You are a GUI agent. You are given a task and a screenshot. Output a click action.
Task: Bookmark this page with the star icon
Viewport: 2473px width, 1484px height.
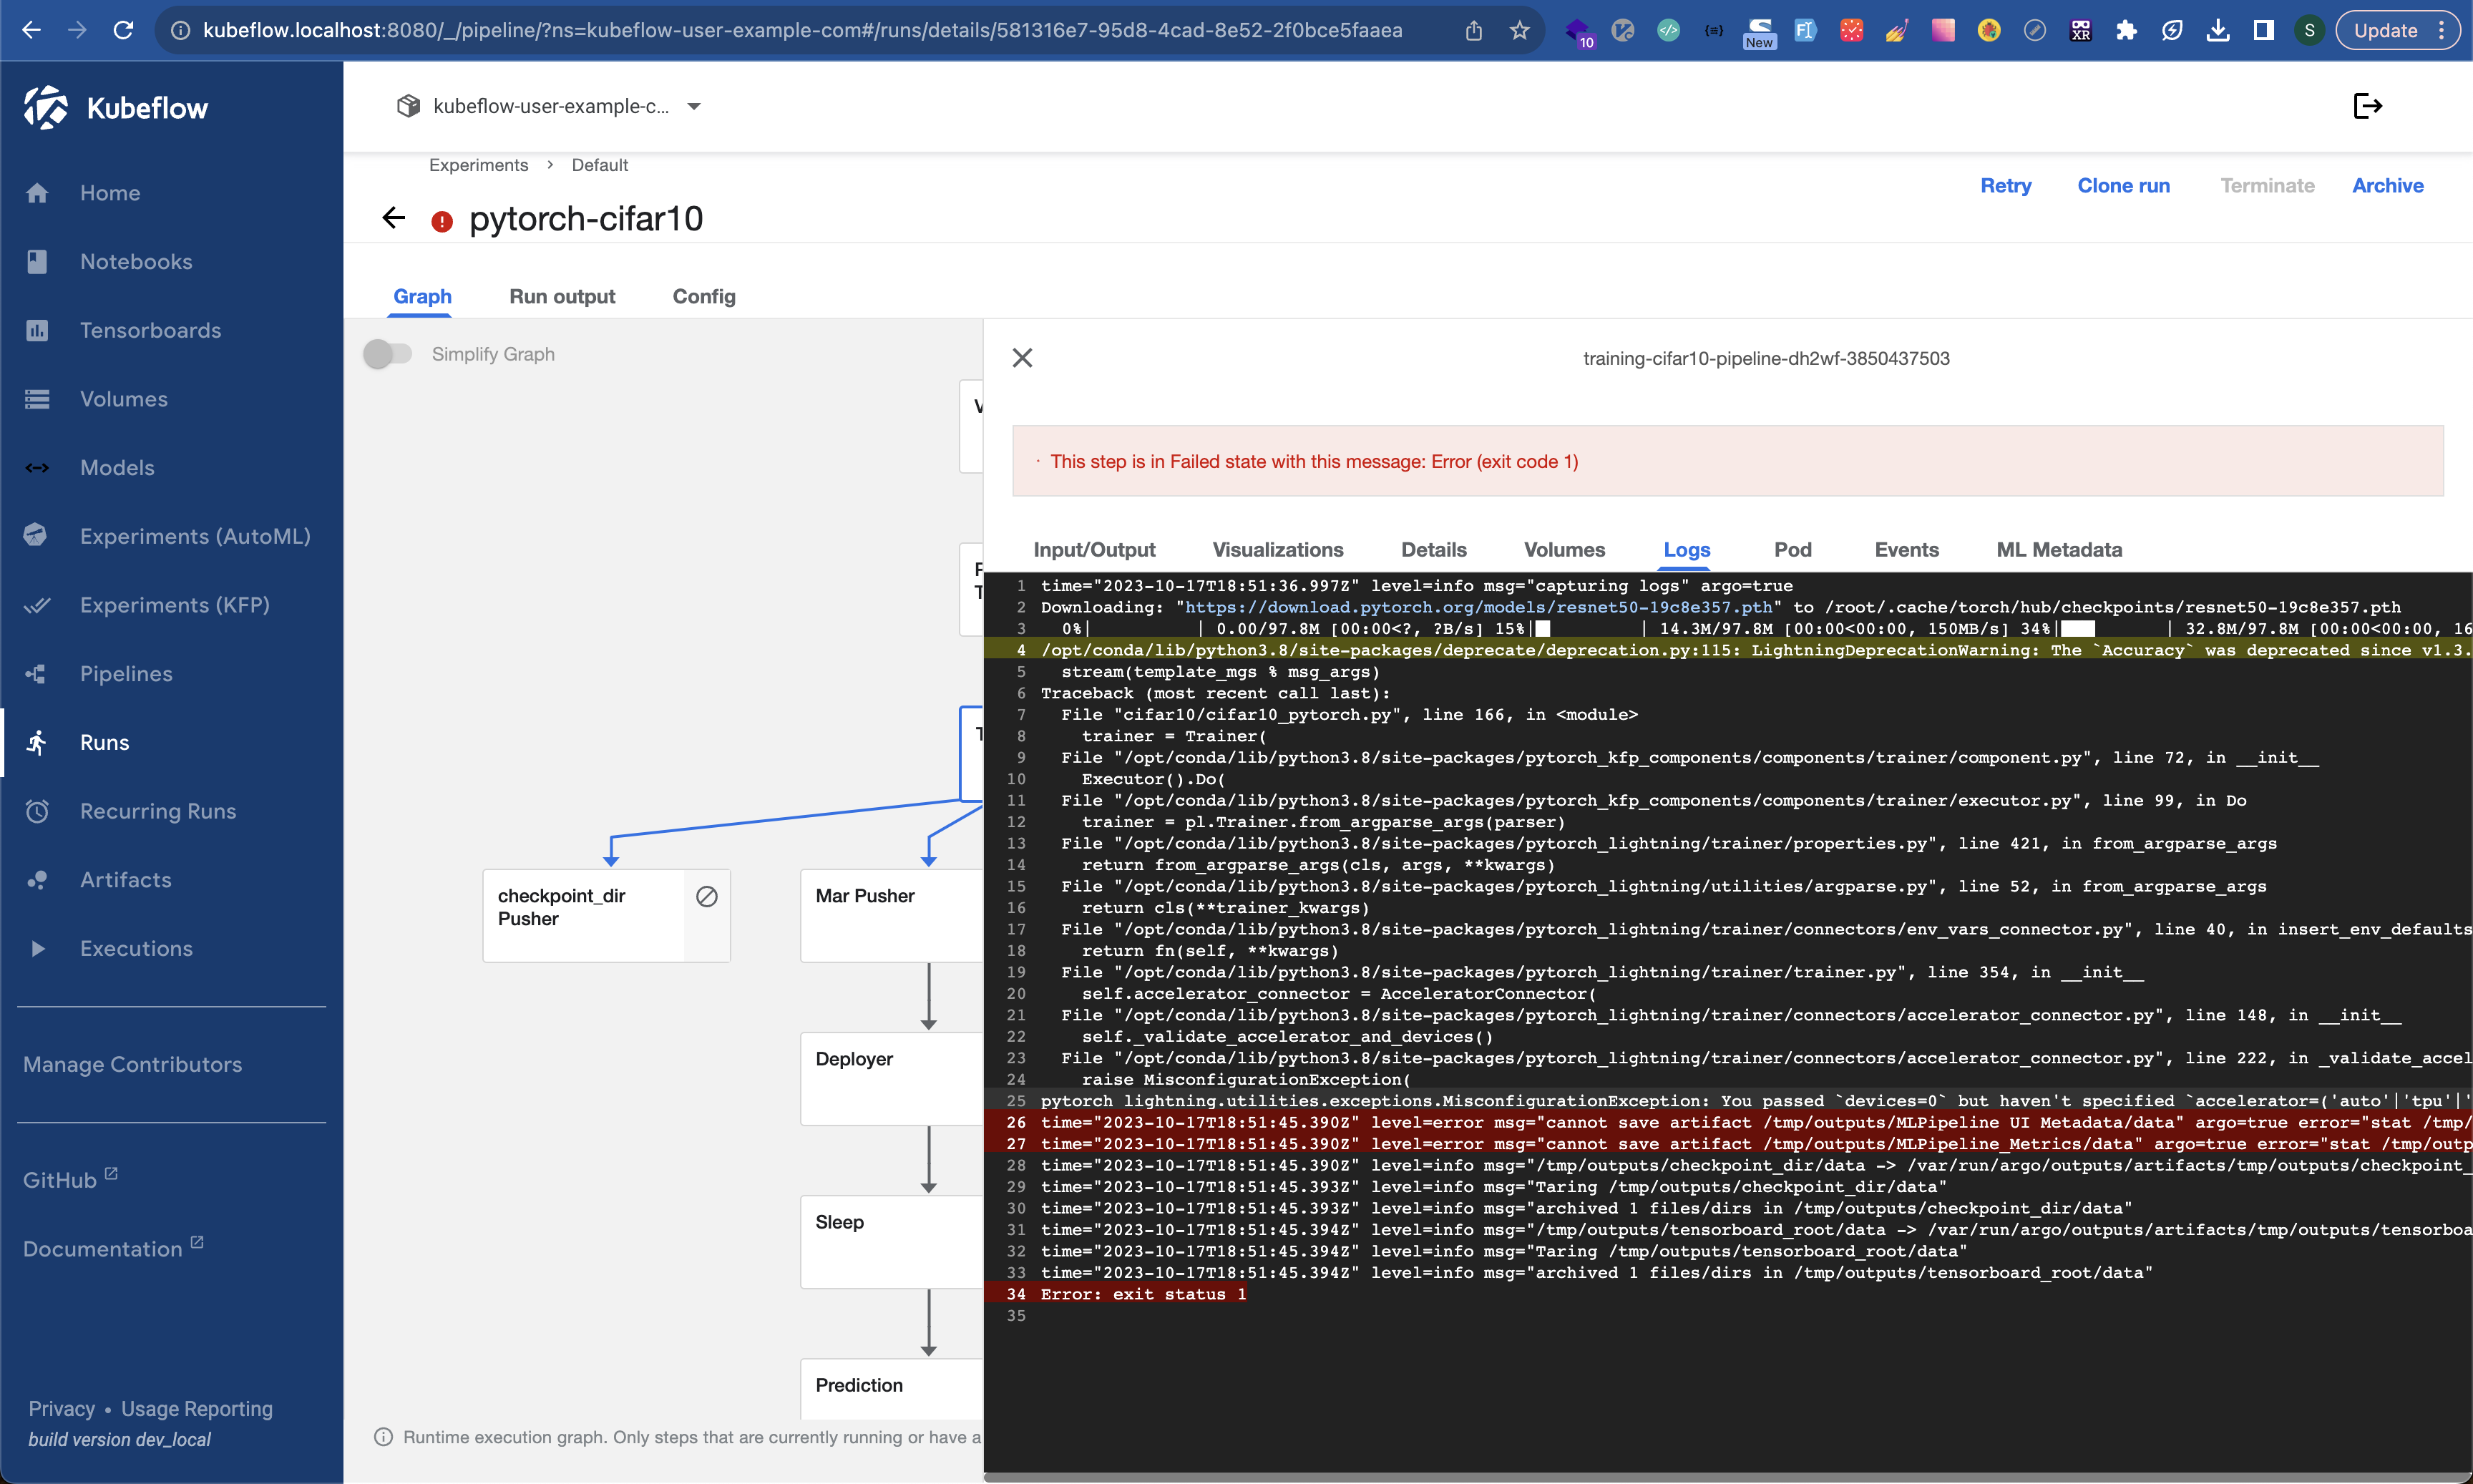point(1520,30)
